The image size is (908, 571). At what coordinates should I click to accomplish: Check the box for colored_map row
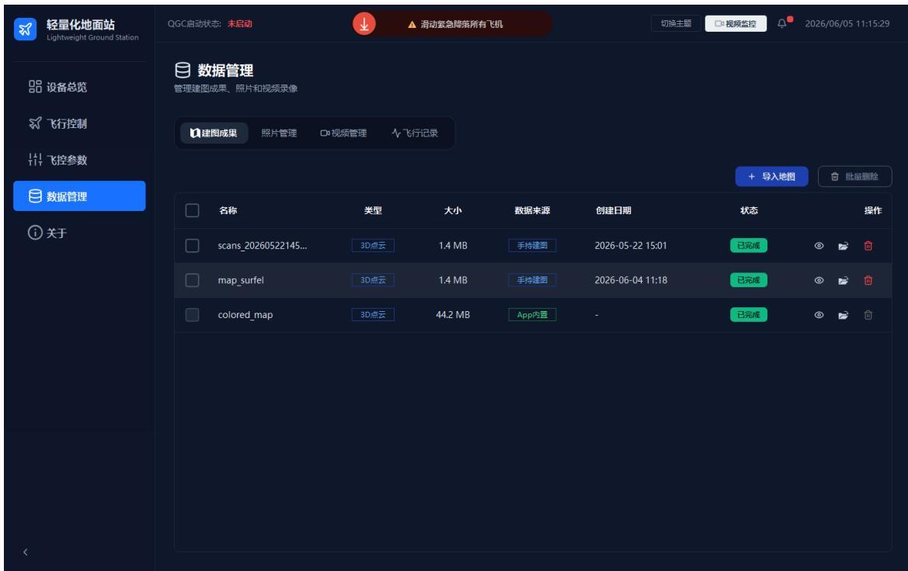coord(193,315)
